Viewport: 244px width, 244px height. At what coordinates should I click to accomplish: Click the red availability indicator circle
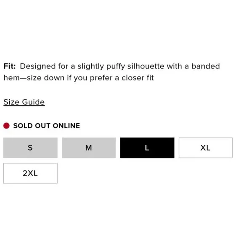(6, 126)
